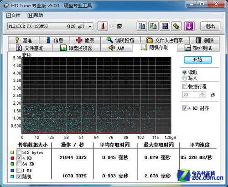This screenshot has height=187, width=228.
Task: Click the cyan 随机 color swatch
Action: pyautogui.click(x=12, y=176)
